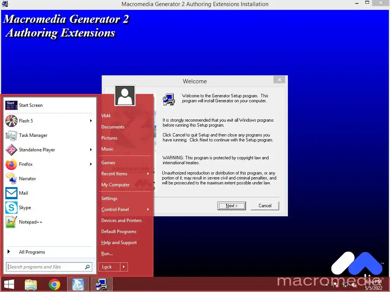
Task: Click the installer window title bar icon
Action: point(5,4)
